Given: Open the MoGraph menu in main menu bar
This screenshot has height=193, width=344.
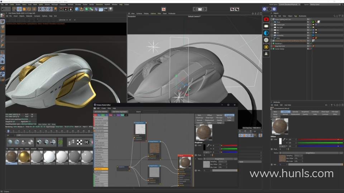Looking at the screenshot, I should point(54,4).
